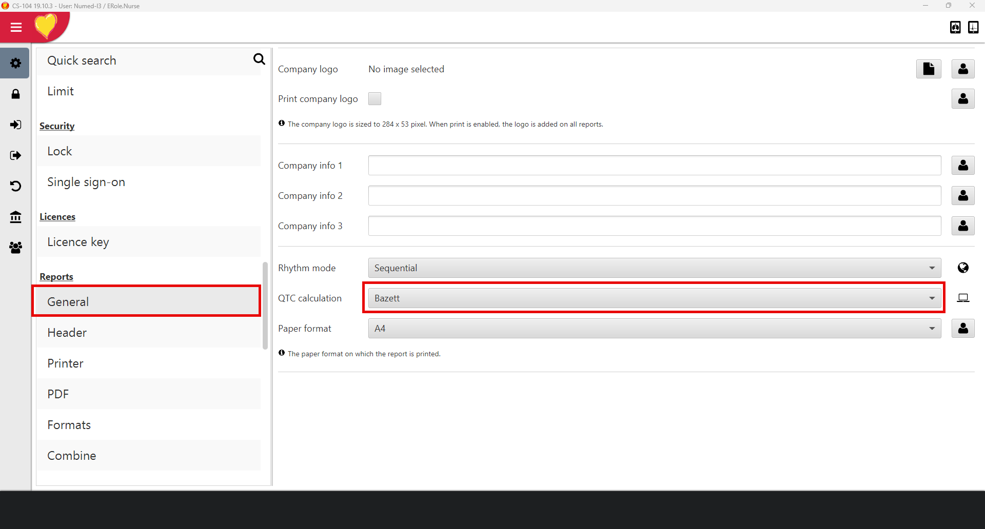The image size is (985, 529).
Task: Open the users group sidebar icon
Action: pos(15,248)
